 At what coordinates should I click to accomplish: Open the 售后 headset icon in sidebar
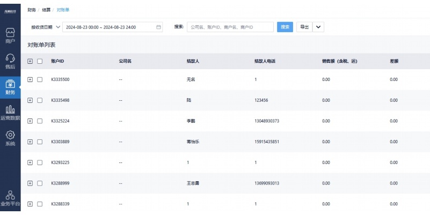point(10,58)
